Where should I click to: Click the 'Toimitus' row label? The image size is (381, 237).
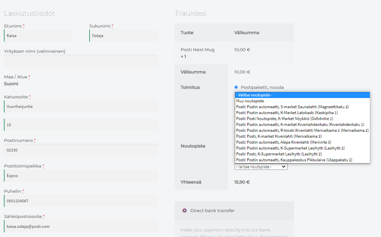pyautogui.click(x=190, y=87)
